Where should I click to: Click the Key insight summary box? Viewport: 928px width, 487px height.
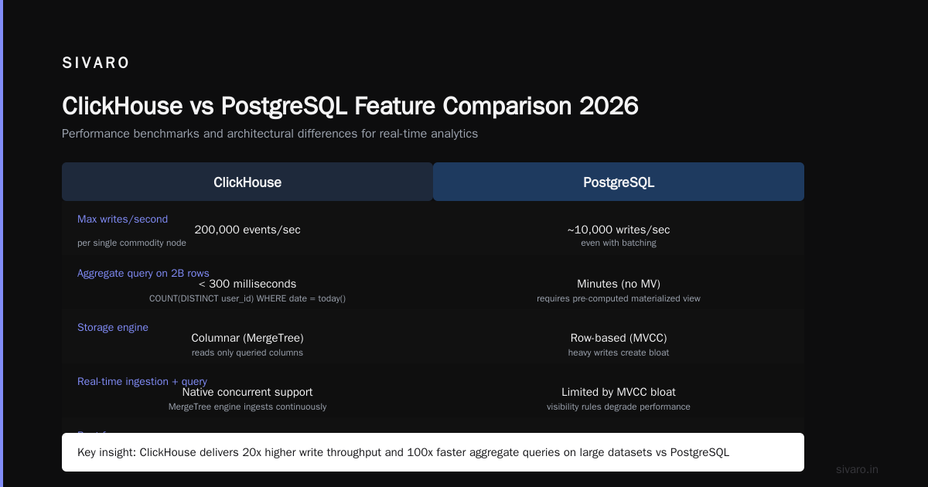(x=433, y=452)
